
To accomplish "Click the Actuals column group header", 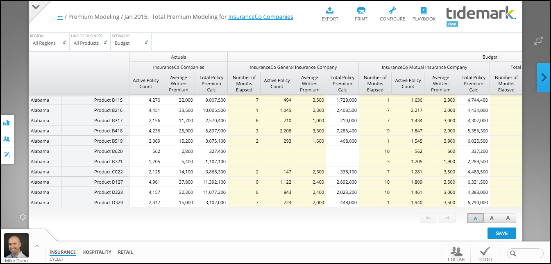I will click(179, 57).
